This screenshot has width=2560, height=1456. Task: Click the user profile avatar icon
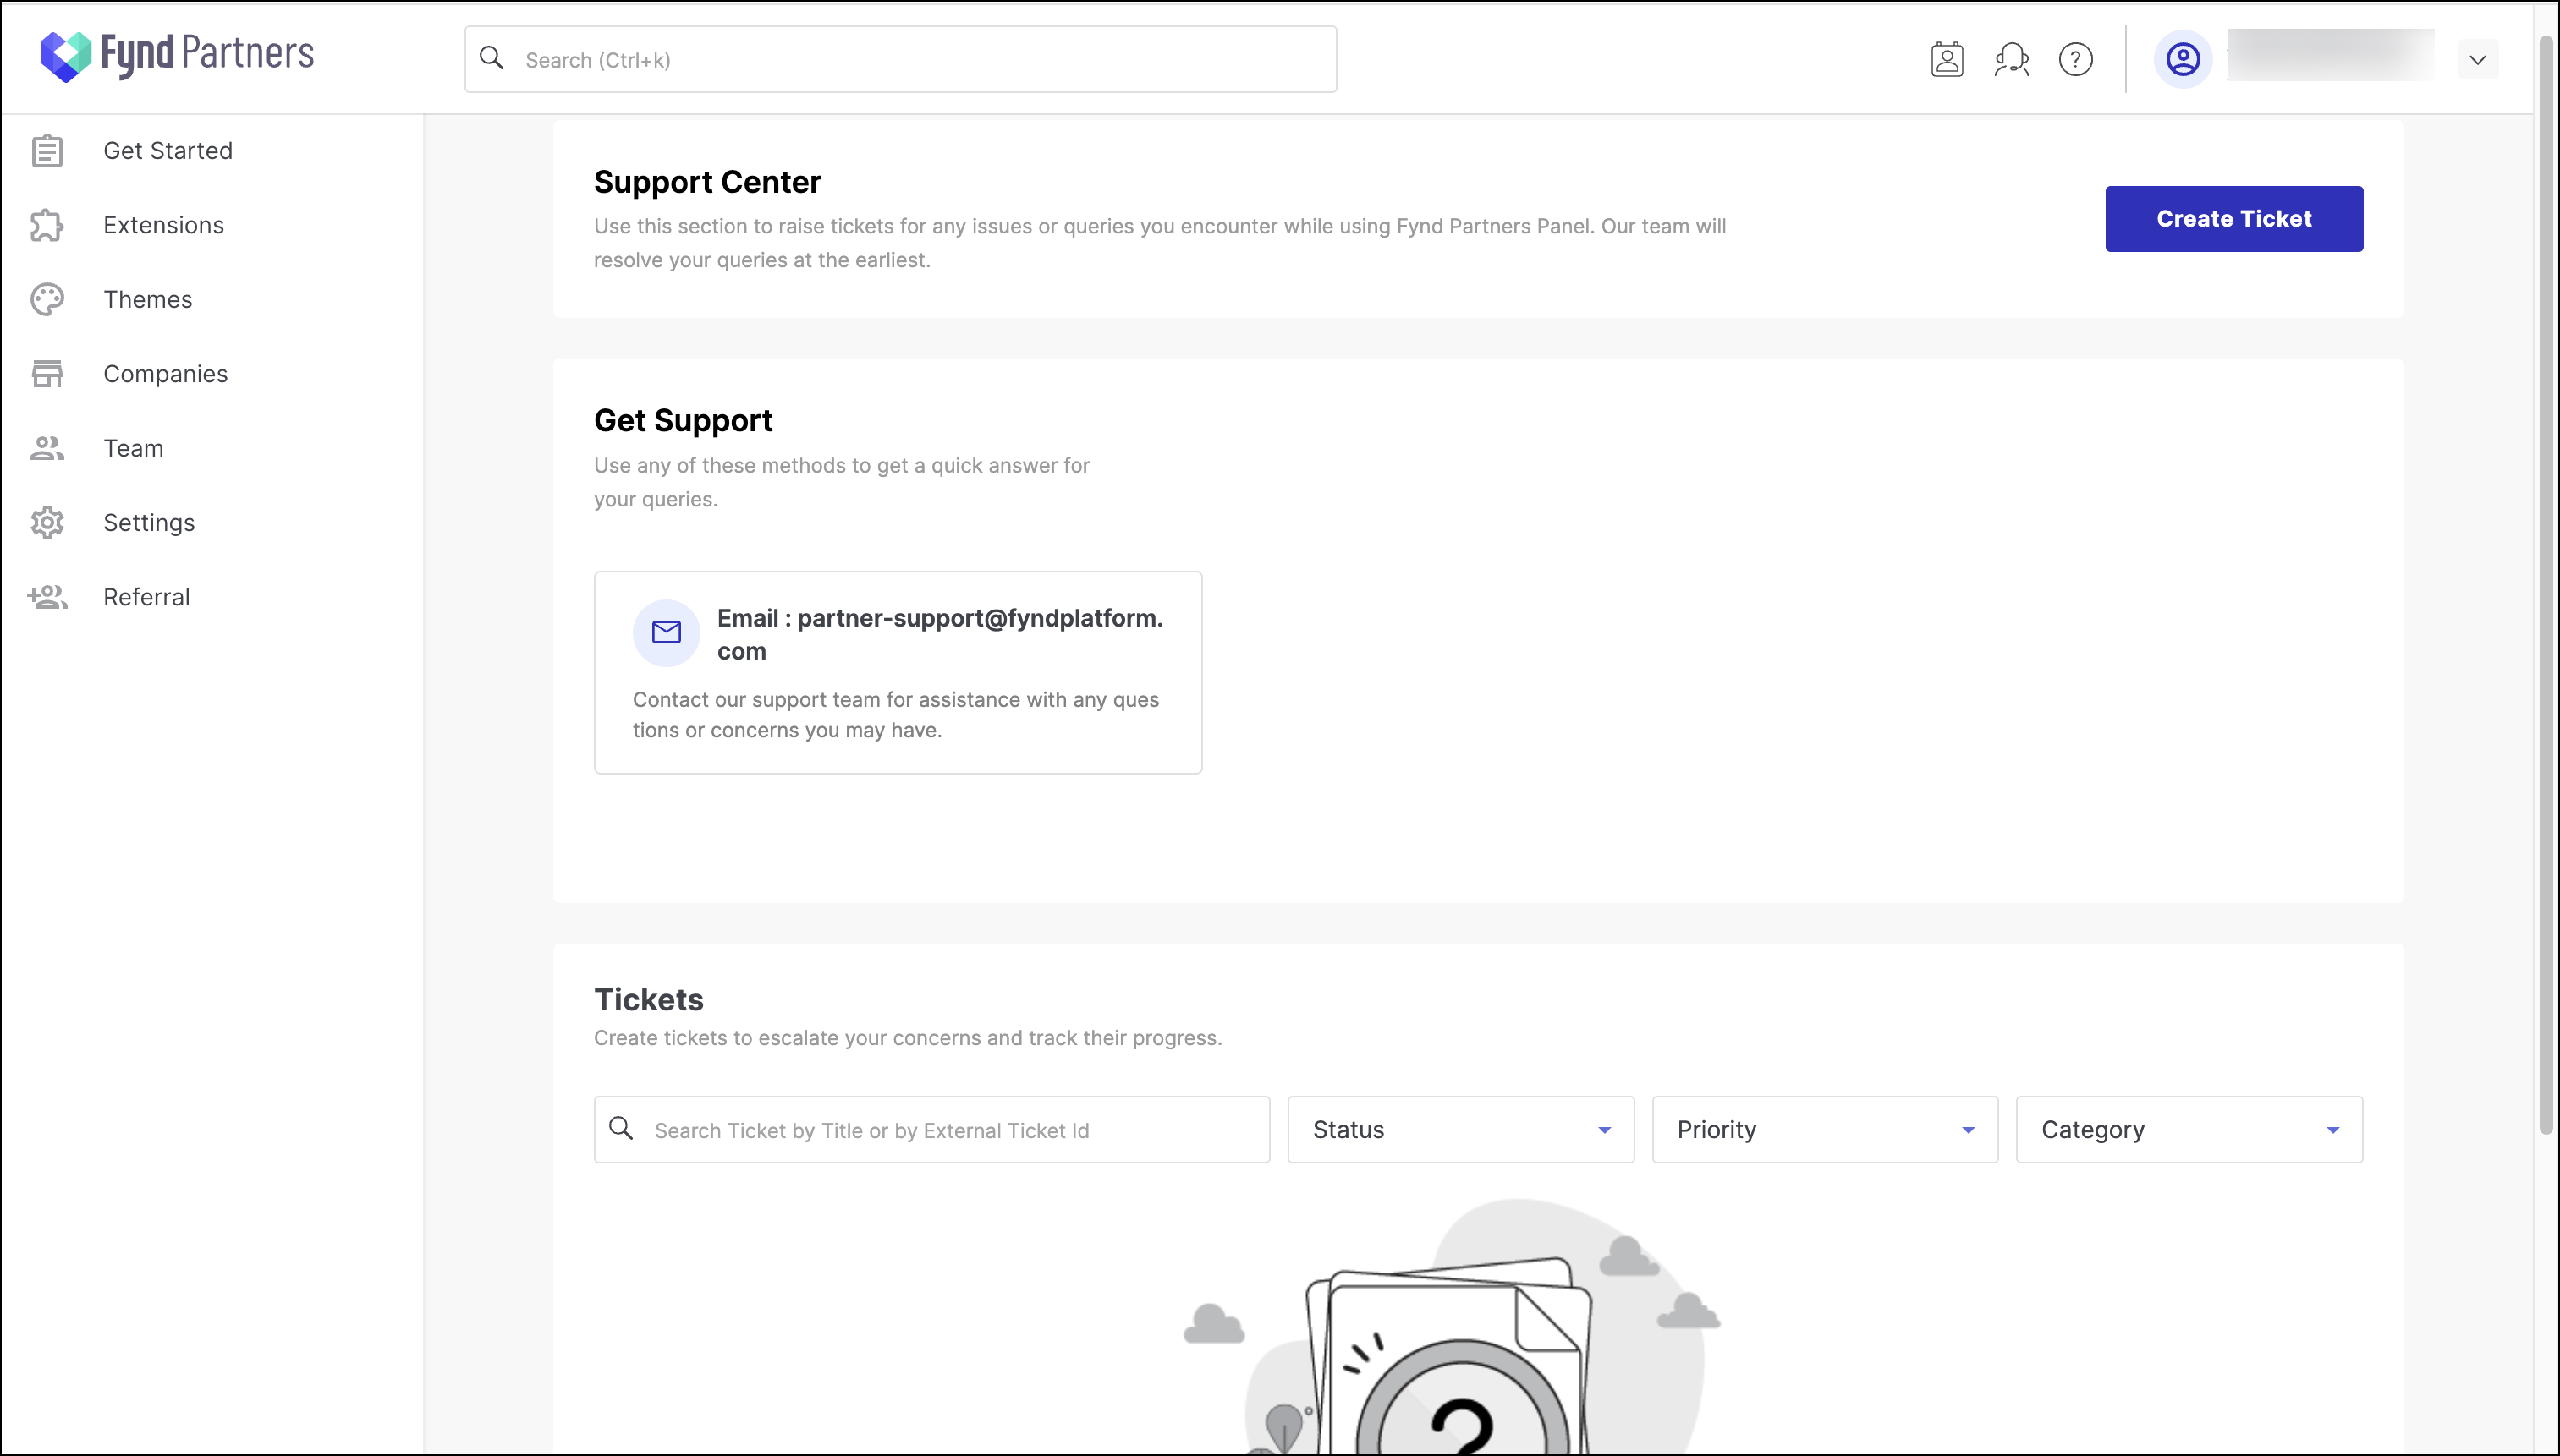tap(2182, 59)
